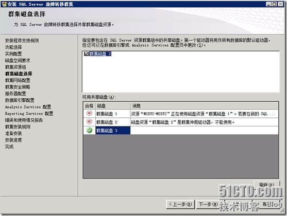Open 完成 step in sidebar
The height and width of the screenshot is (216, 287).
(9, 147)
